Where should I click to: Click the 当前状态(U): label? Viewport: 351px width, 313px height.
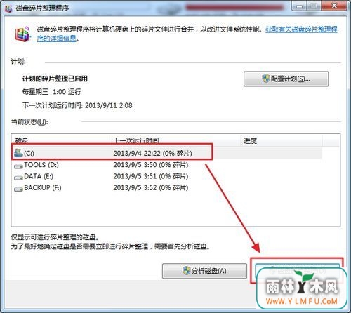pos(29,122)
